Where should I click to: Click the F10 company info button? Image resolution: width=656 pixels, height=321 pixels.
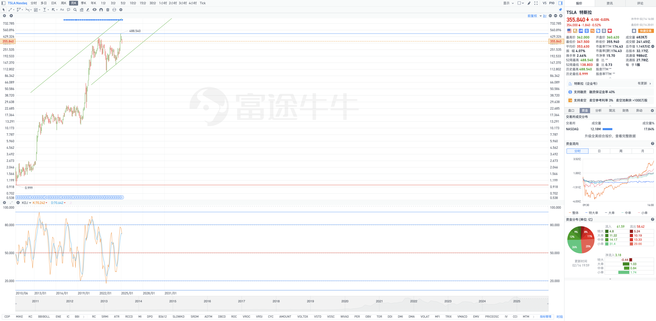click(x=552, y=3)
